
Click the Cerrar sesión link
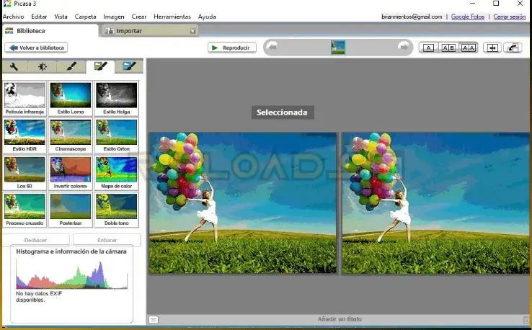click(510, 17)
